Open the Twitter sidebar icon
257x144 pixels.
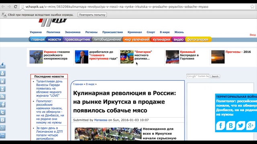(3, 112)
